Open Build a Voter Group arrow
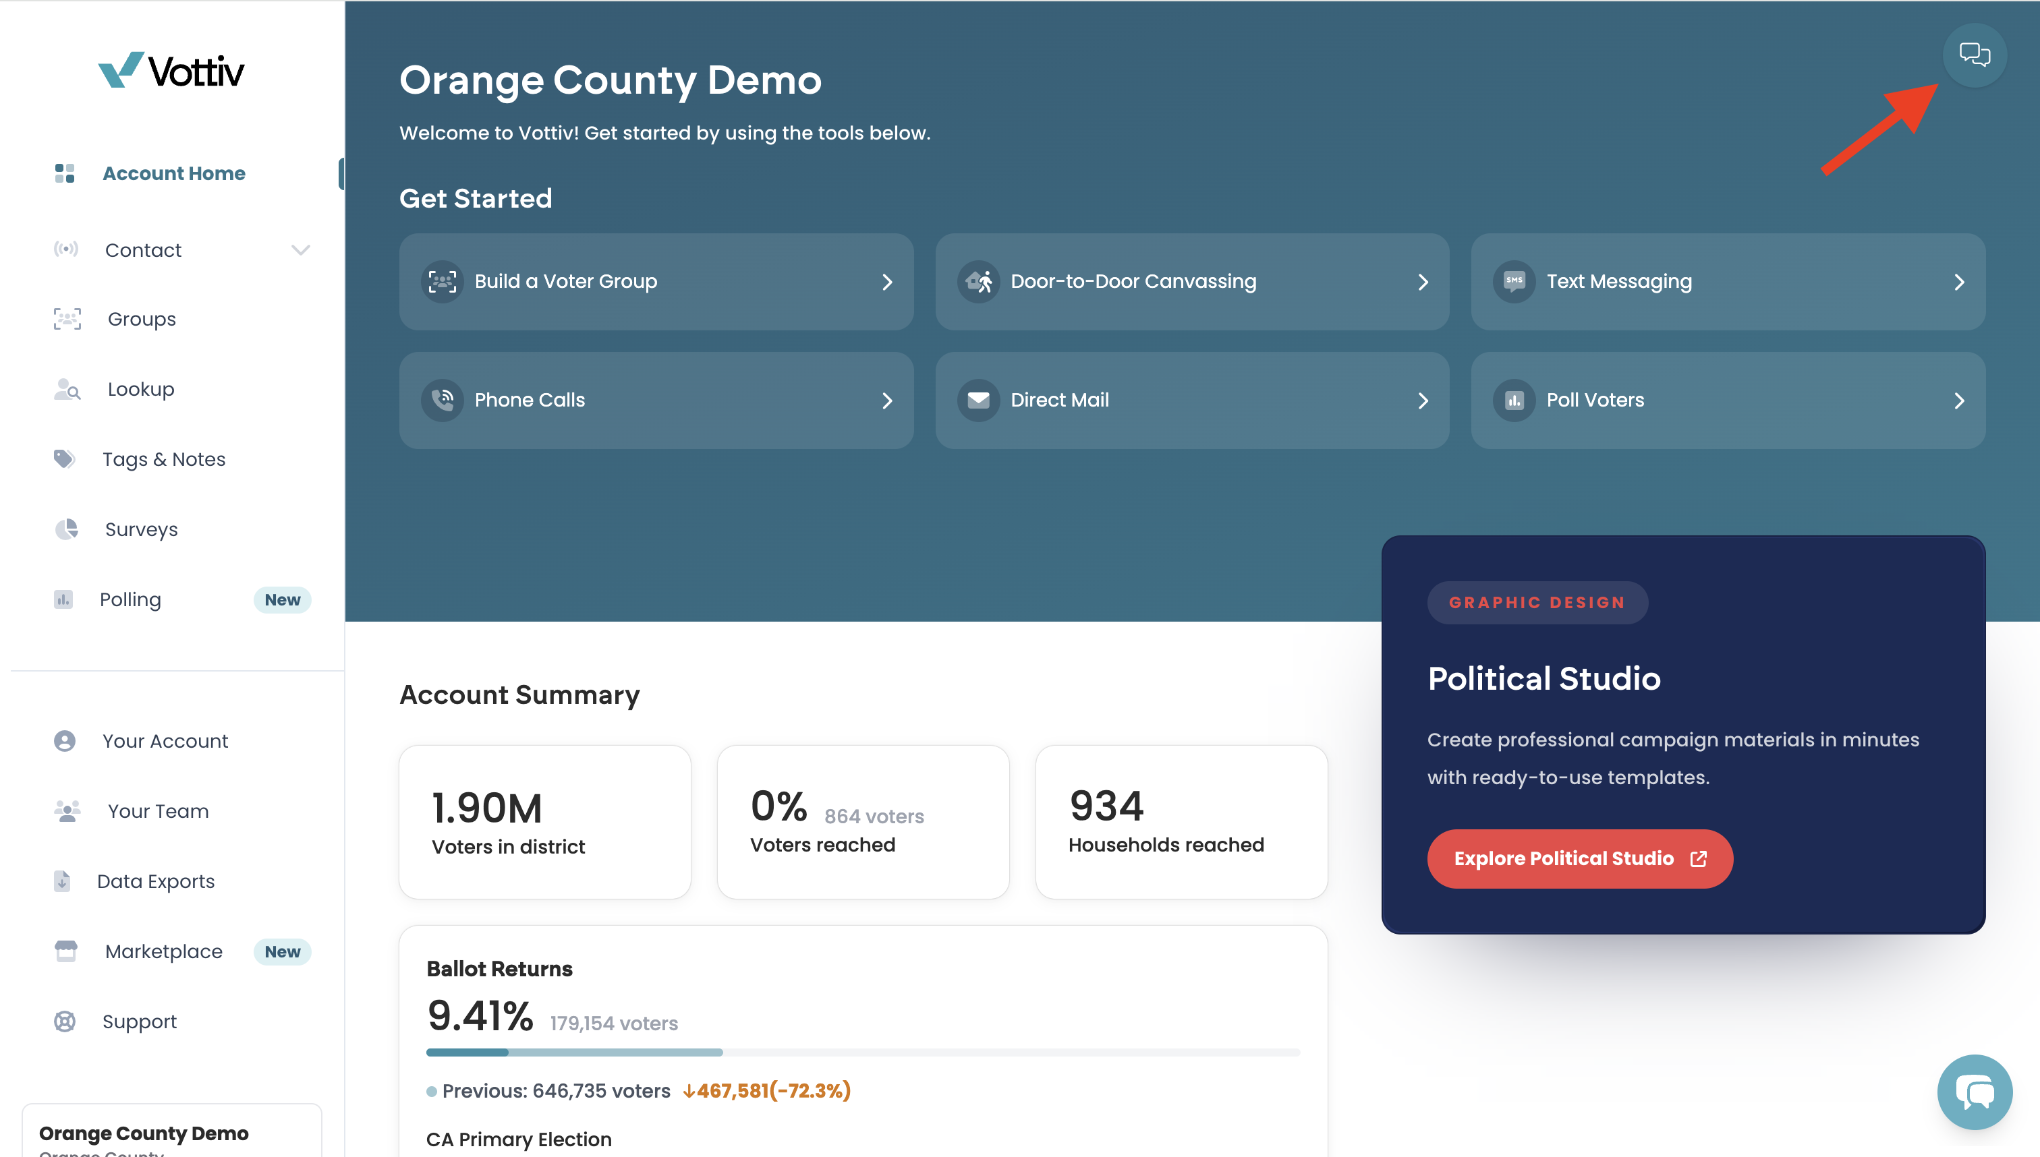Viewport: 2040px width, 1157px height. coord(887,282)
